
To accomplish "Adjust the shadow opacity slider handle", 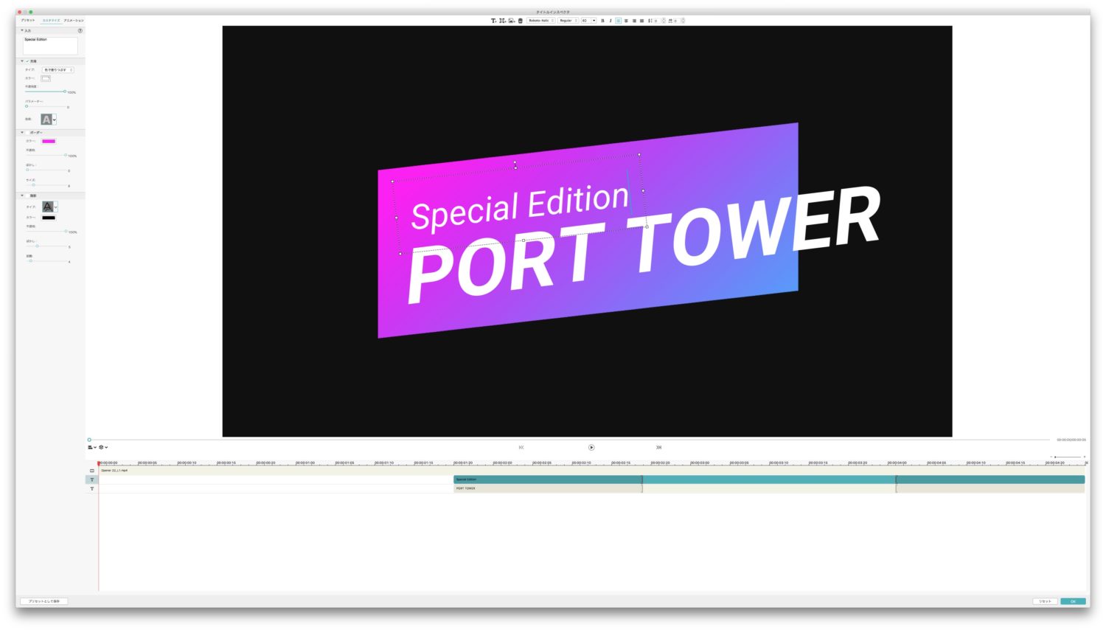I will [x=66, y=231].
